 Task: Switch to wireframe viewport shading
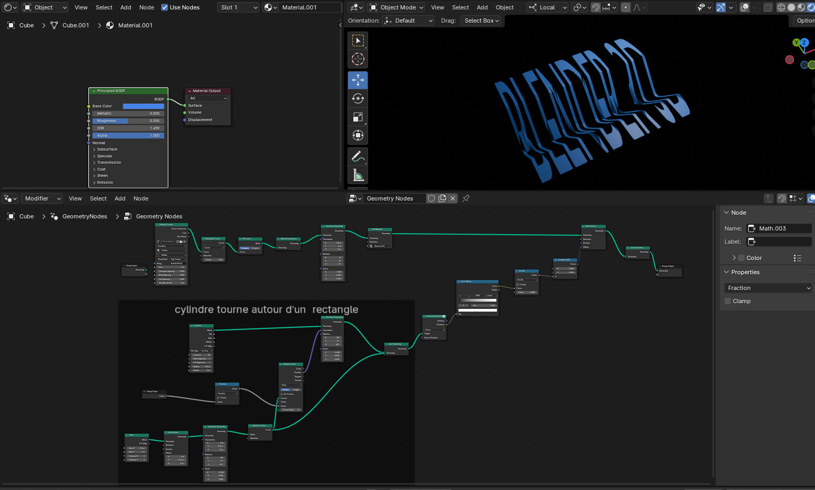(781, 7)
